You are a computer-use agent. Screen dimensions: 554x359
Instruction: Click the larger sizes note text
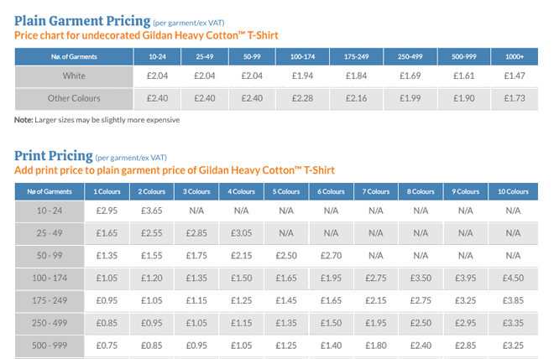[x=97, y=120]
